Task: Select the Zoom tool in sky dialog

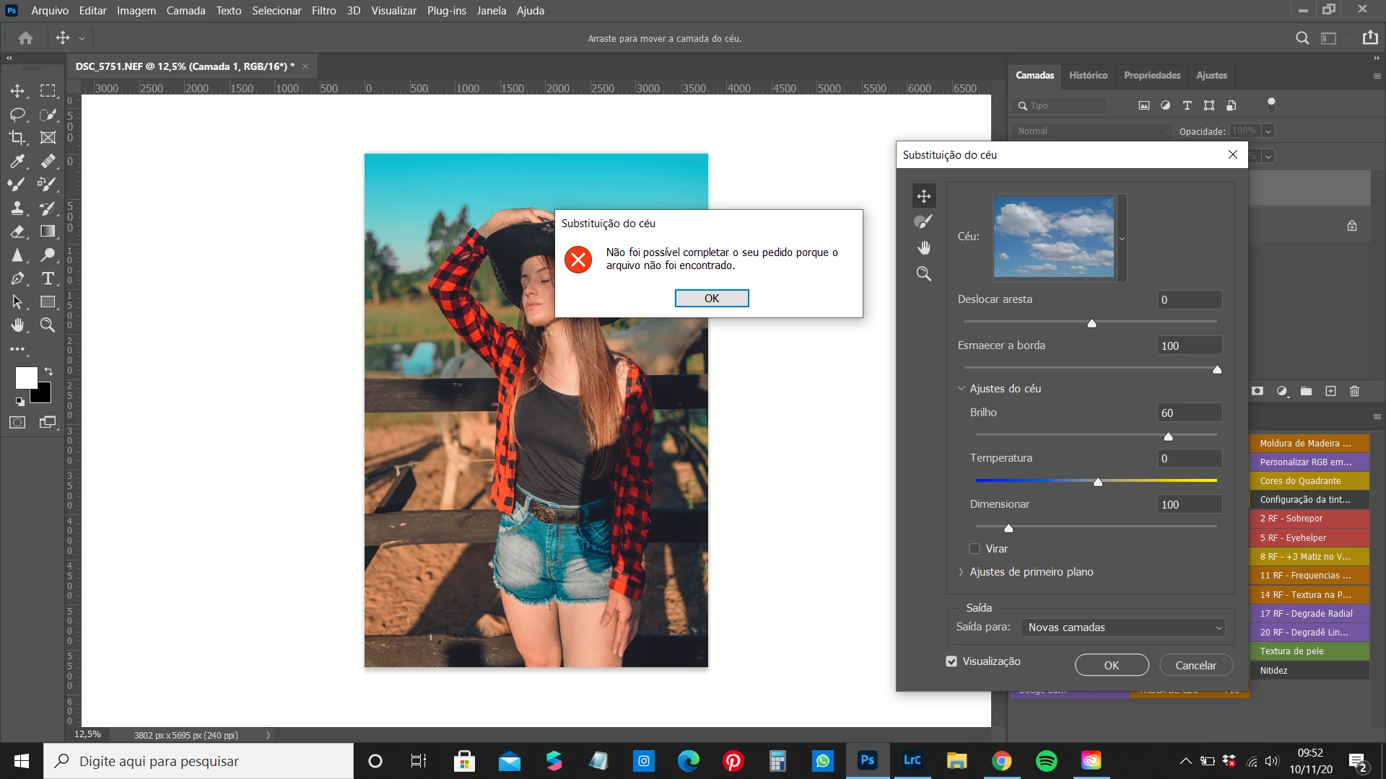Action: 924,273
